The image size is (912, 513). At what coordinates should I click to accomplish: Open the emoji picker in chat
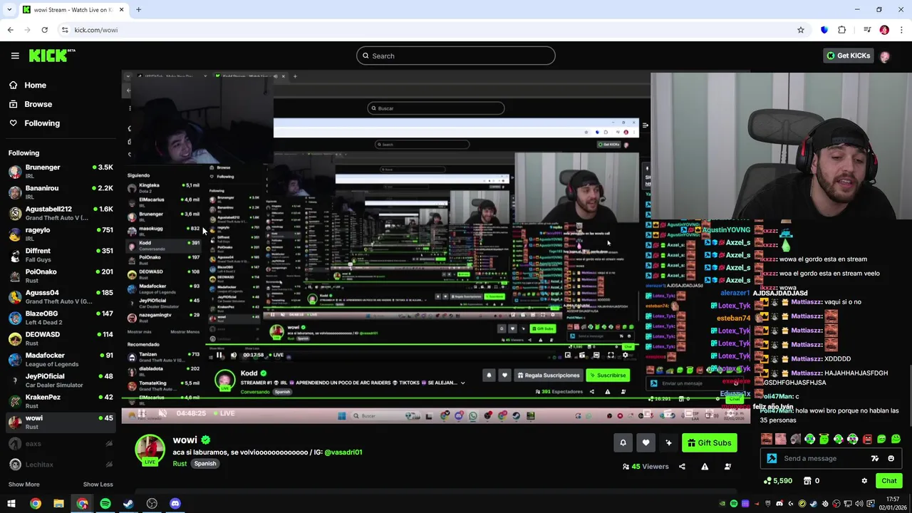point(891,459)
